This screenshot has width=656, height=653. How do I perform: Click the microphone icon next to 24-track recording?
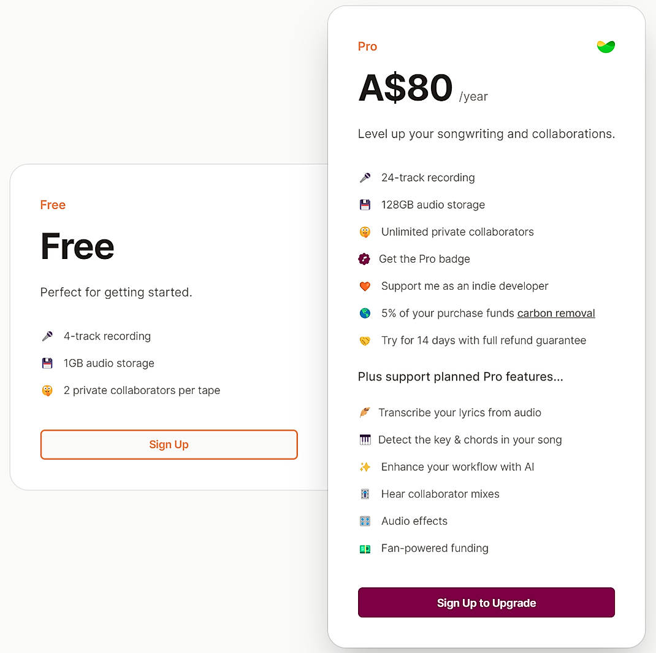[365, 177]
